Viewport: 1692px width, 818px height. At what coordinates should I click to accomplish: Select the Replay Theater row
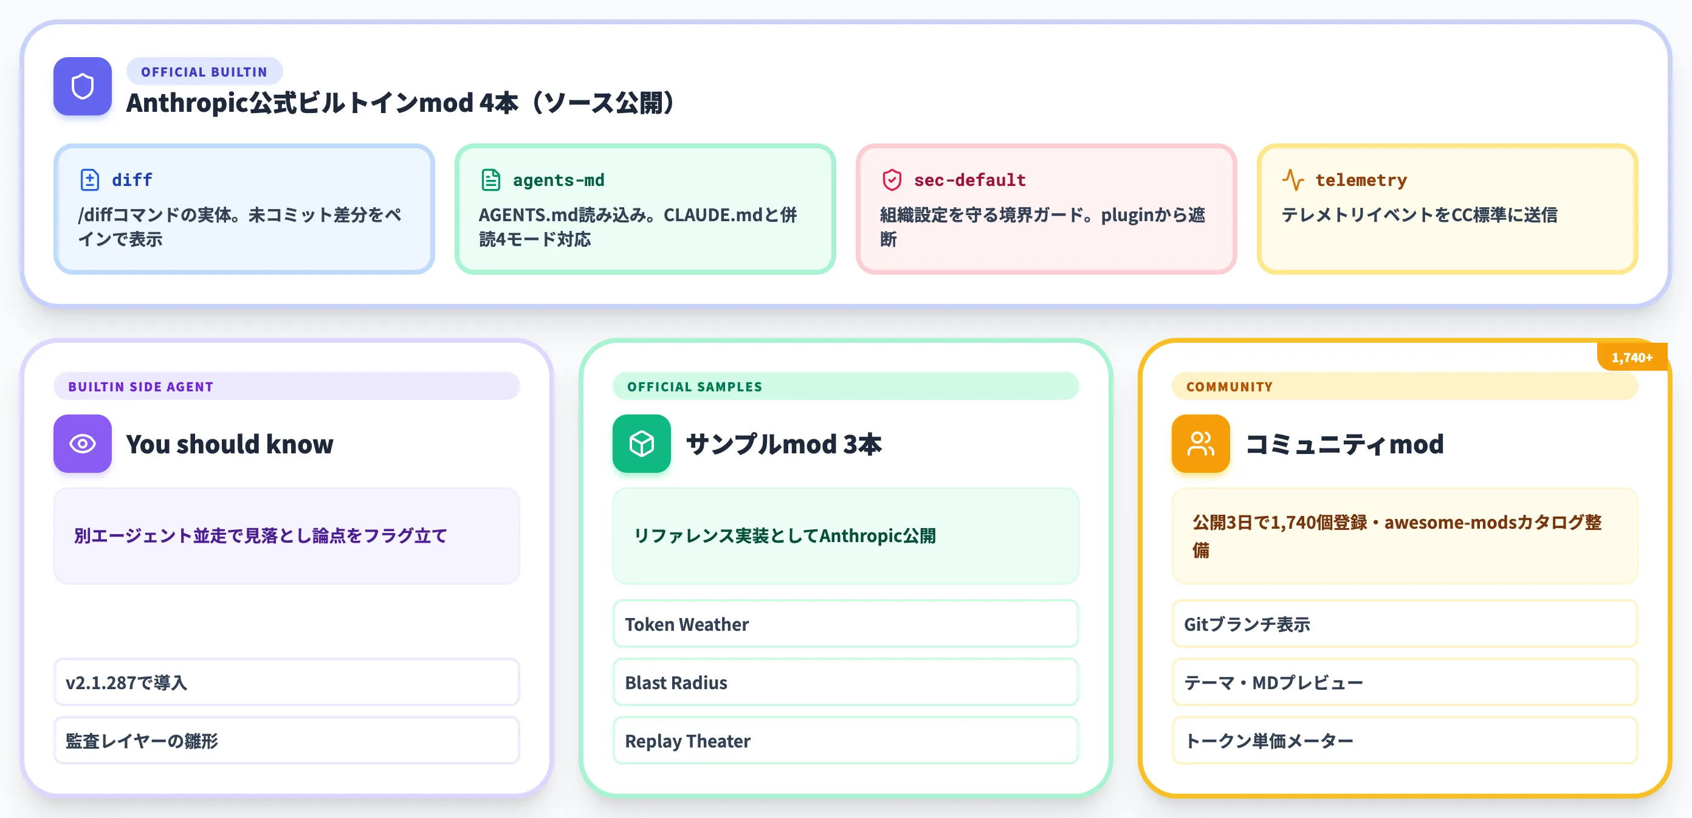coord(845,740)
